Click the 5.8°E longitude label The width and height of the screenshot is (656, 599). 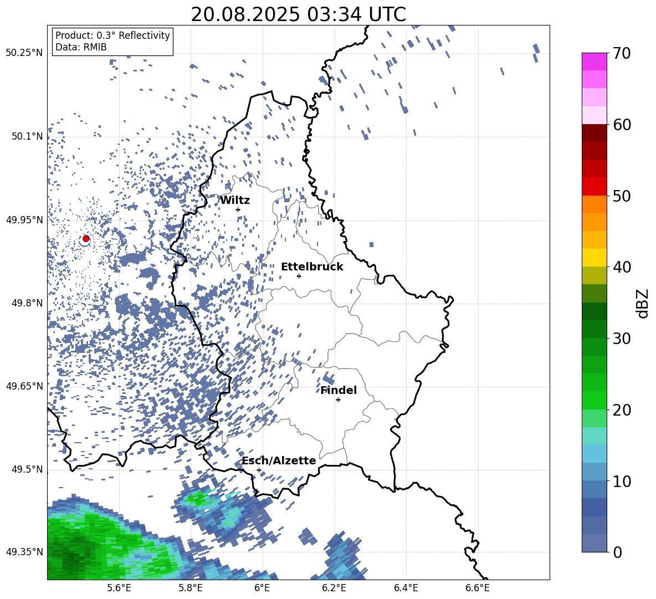191,588
